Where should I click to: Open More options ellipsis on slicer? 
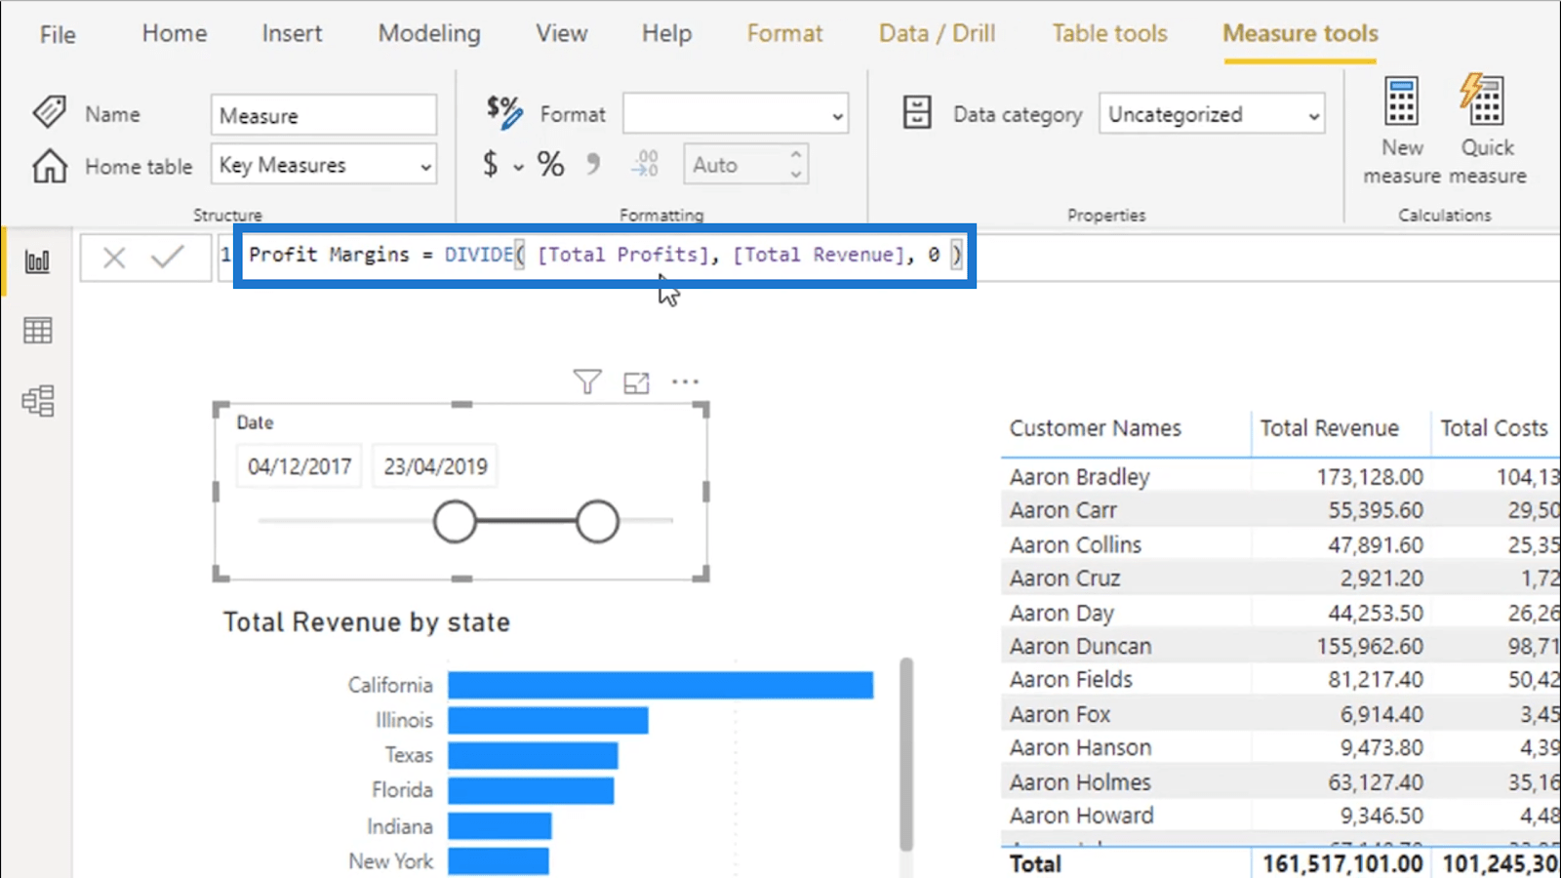pos(686,381)
